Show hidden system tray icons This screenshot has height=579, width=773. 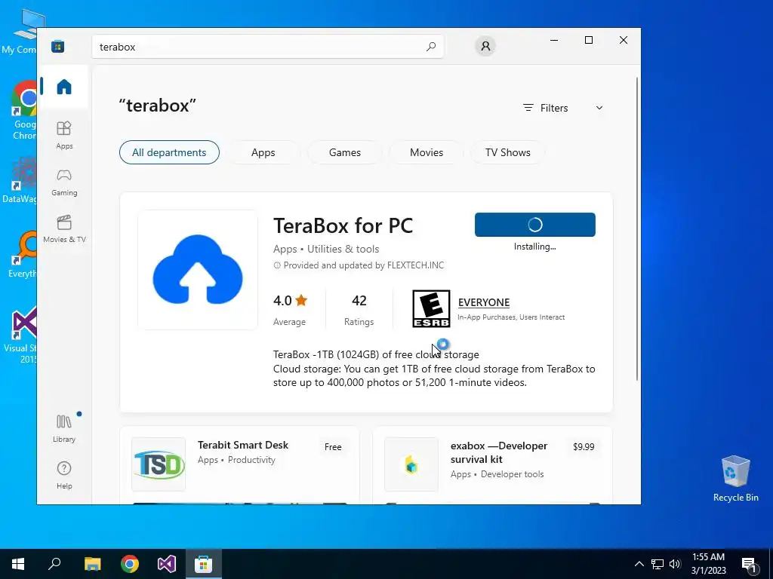[639, 564]
